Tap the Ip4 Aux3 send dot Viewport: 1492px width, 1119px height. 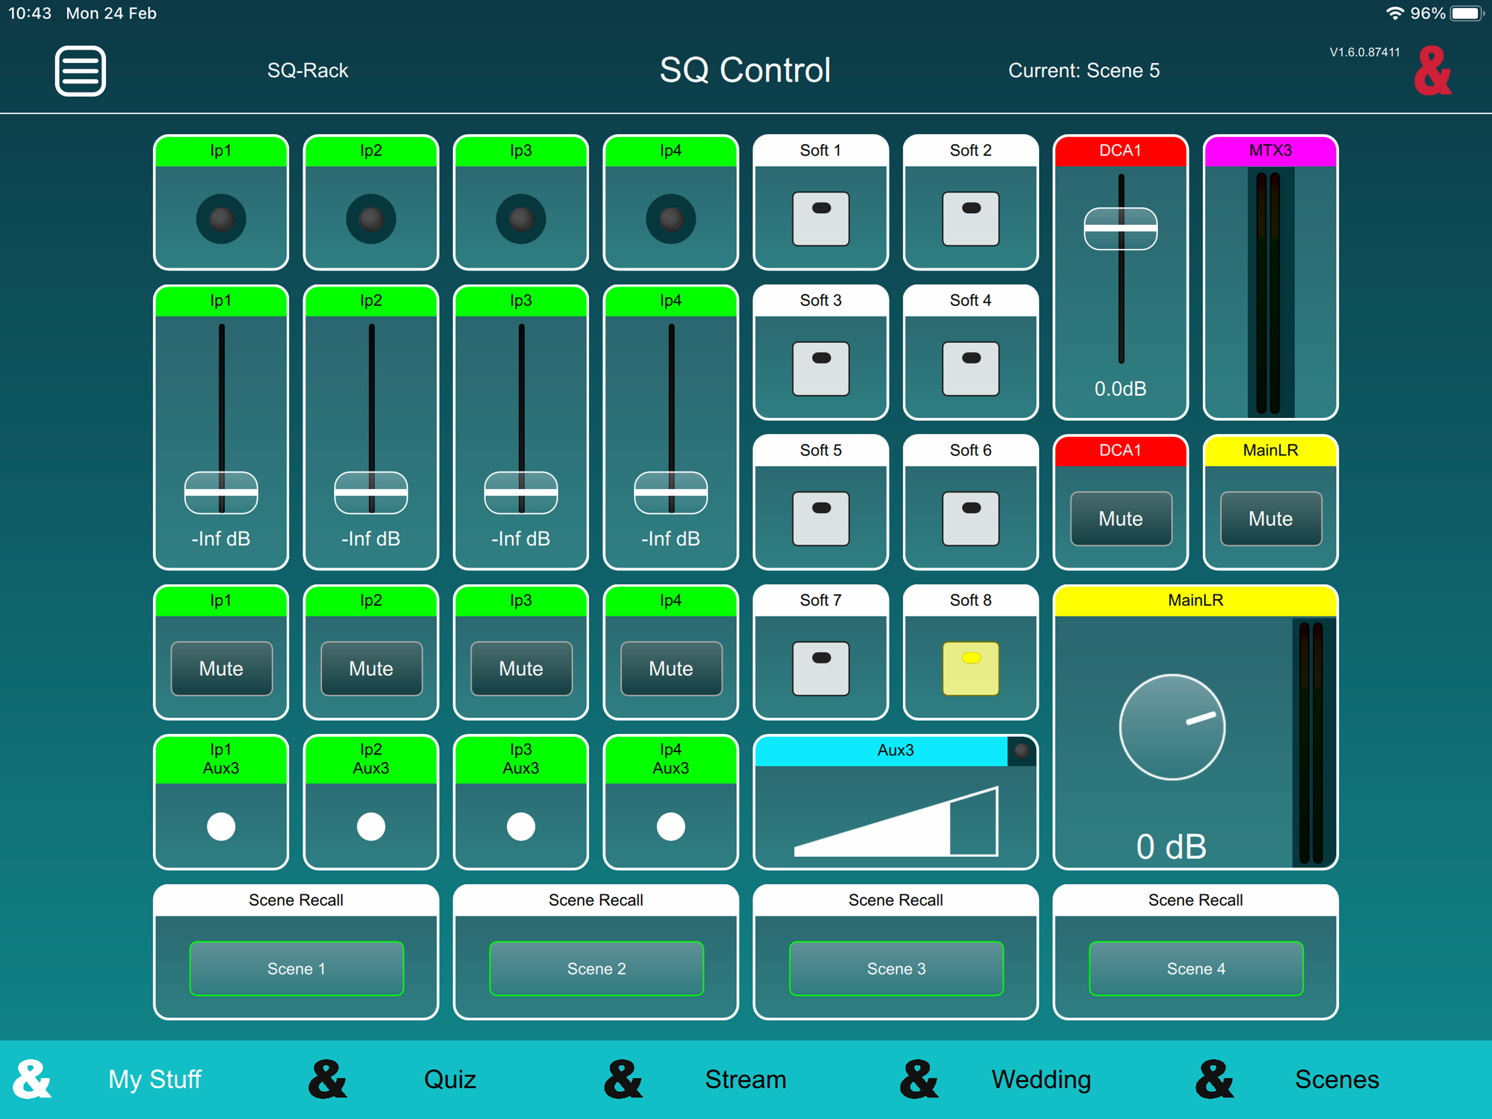(671, 826)
